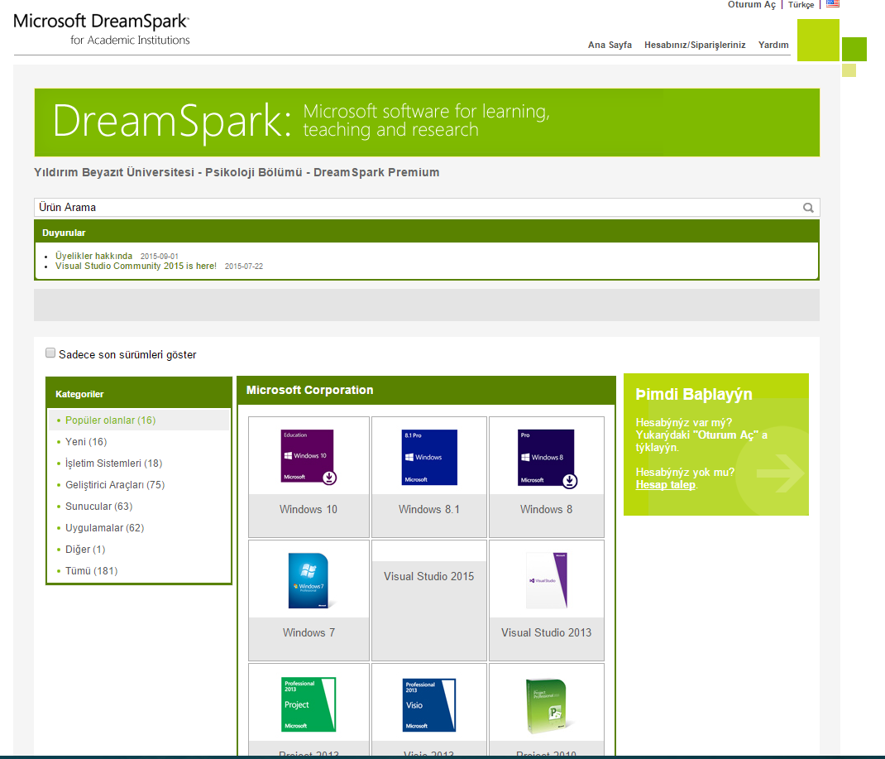This screenshot has width=885, height=759.
Task: Open Windows 8 Pro box image
Action: click(x=546, y=457)
